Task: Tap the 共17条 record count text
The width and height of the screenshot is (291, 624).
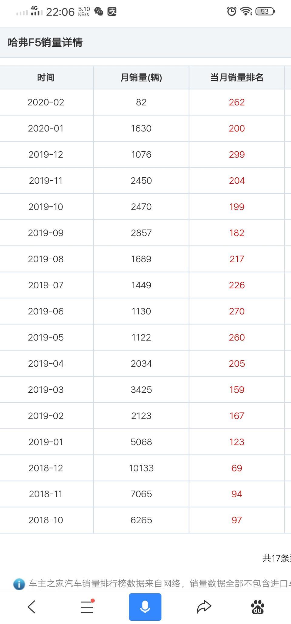Action: (x=276, y=558)
